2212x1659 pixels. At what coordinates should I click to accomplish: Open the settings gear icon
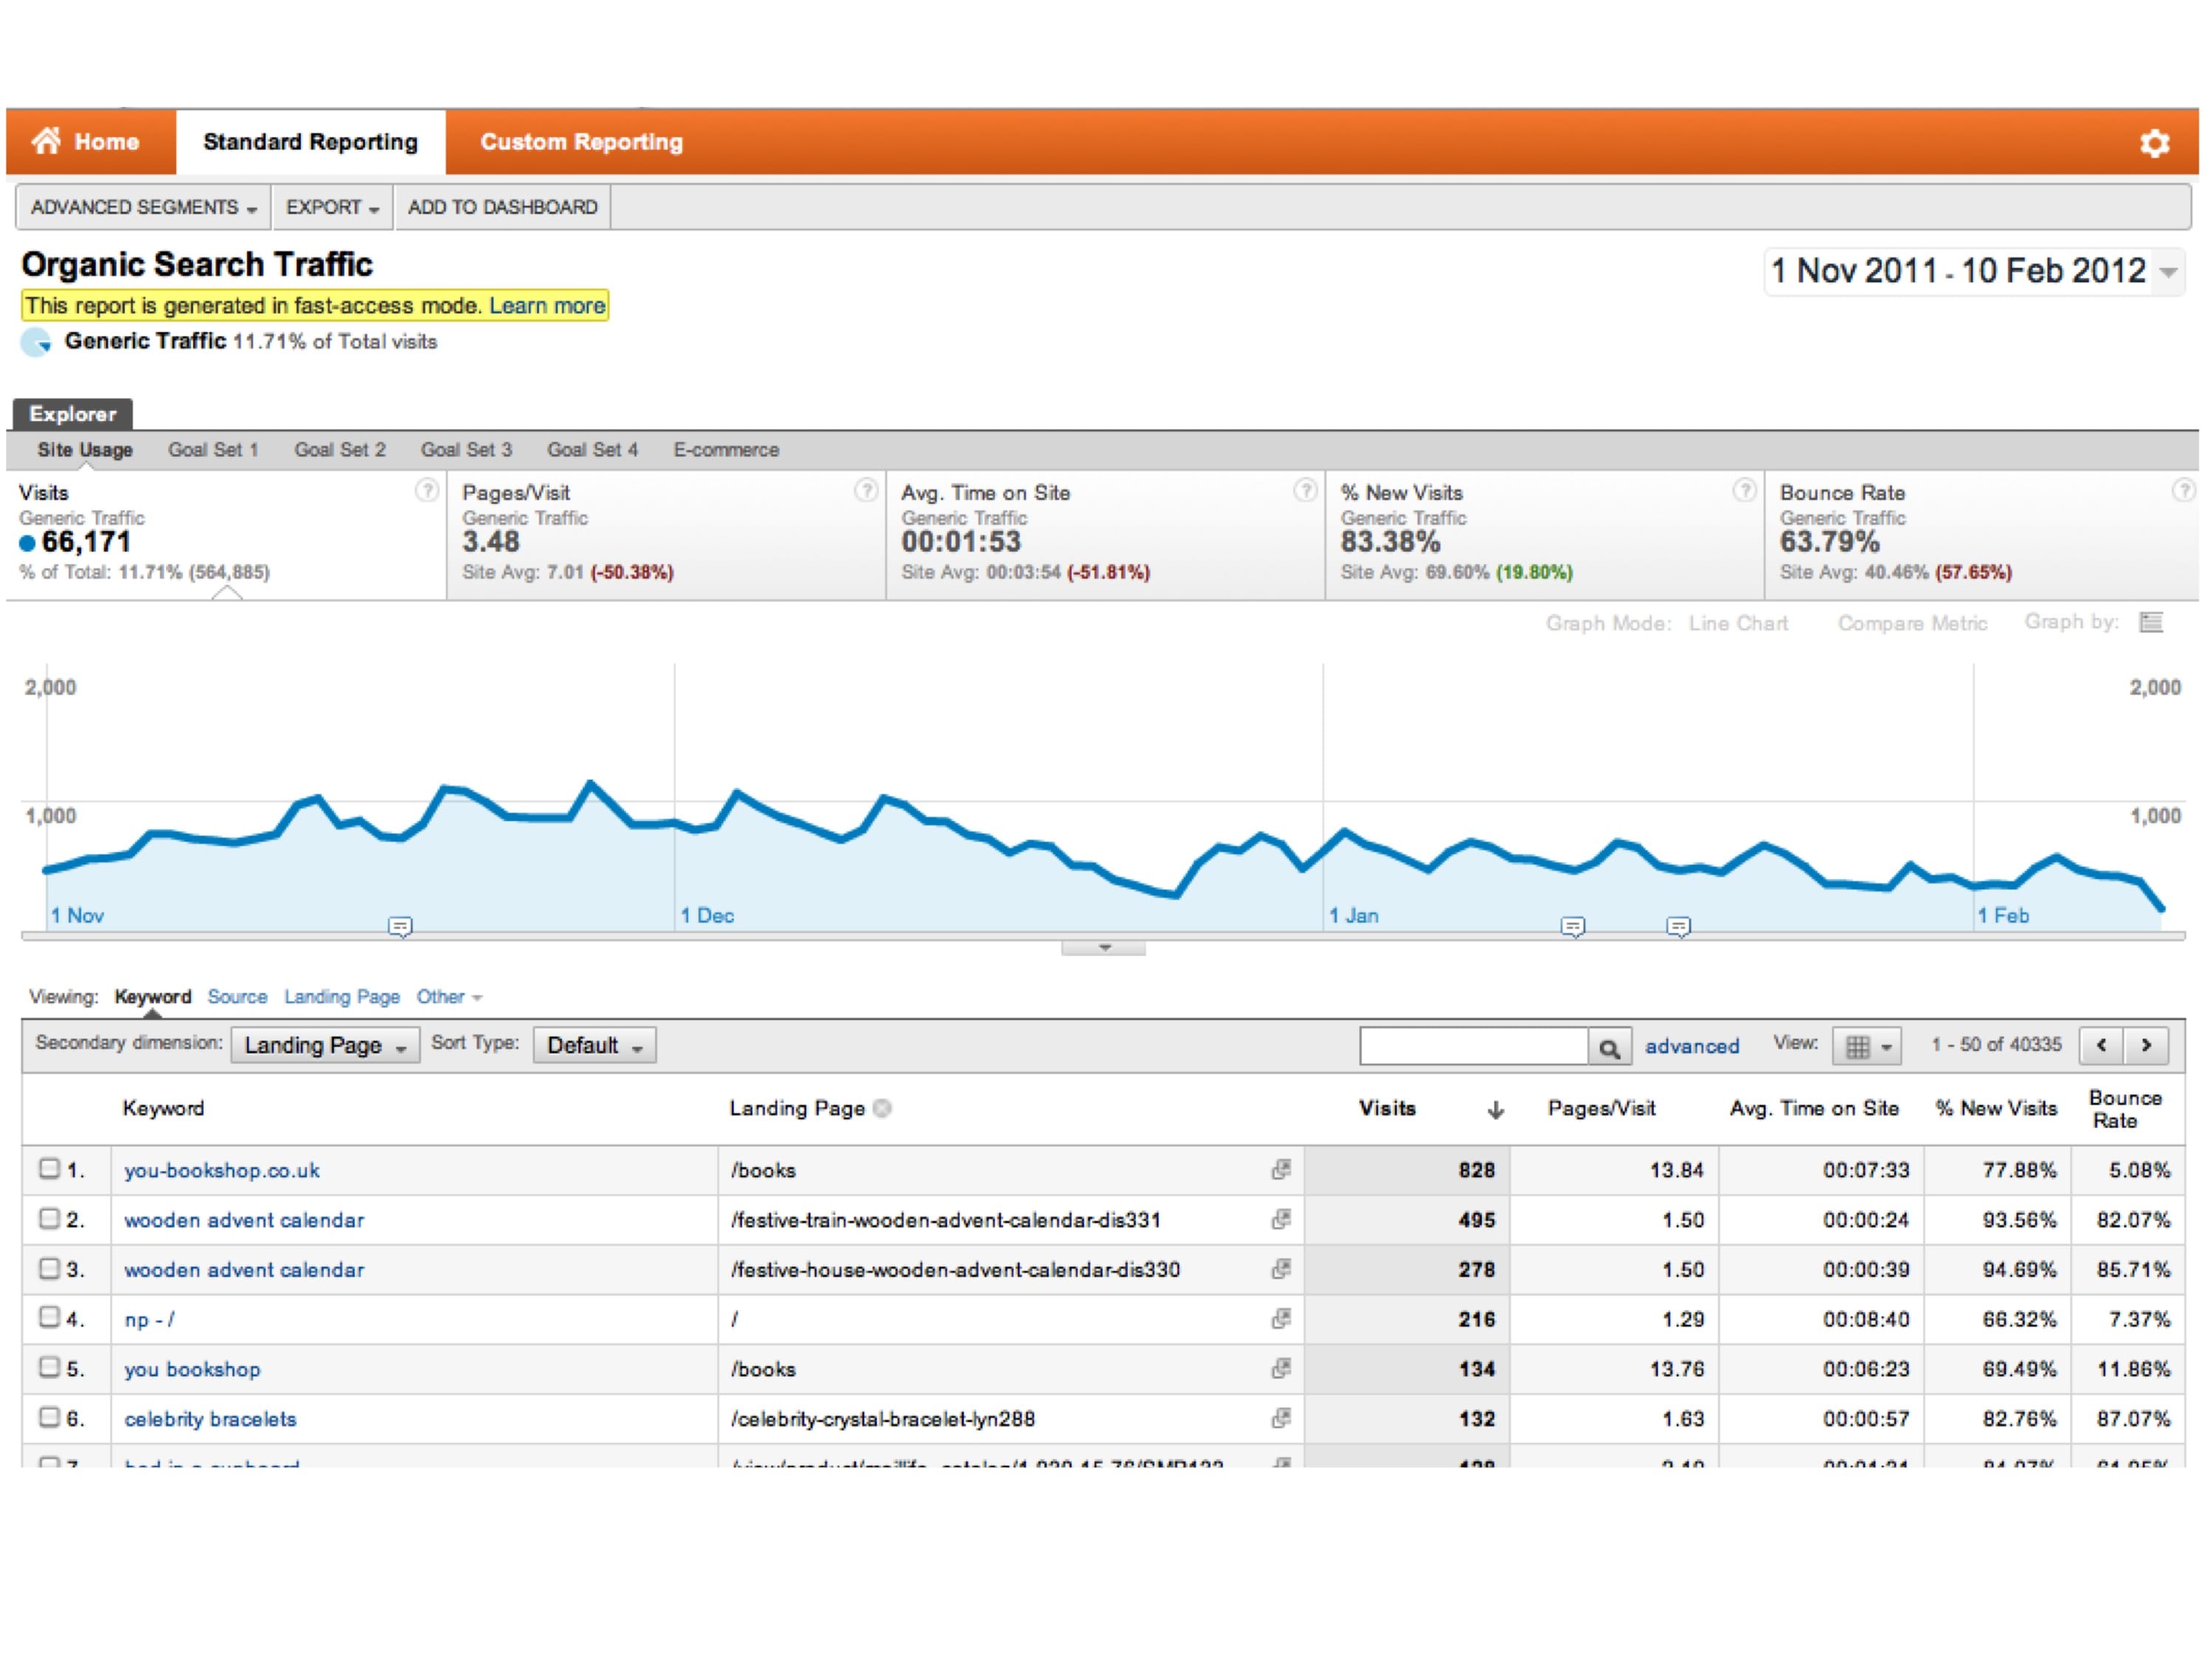click(x=2154, y=143)
